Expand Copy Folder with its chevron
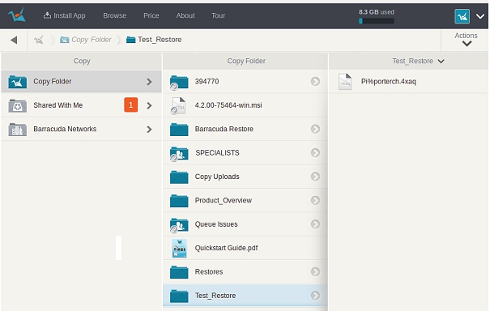490x311 pixels. (149, 82)
